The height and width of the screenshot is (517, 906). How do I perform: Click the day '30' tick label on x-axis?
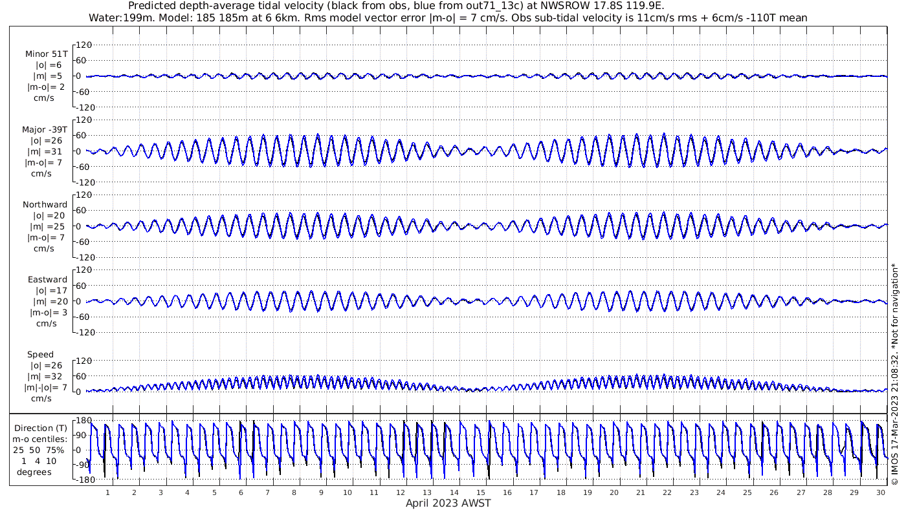pos(881,492)
